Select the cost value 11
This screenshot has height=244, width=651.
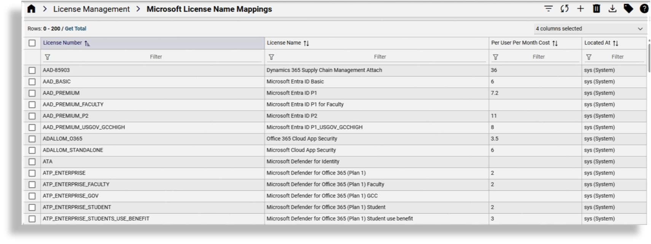coord(493,116)
